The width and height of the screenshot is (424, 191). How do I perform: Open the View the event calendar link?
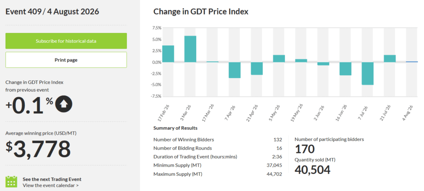coord(51,185)
